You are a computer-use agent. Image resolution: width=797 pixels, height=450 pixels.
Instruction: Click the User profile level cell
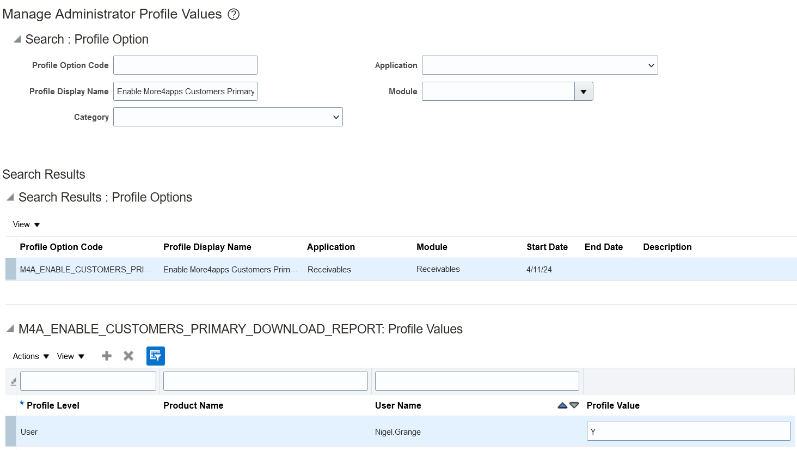(29, 432)
